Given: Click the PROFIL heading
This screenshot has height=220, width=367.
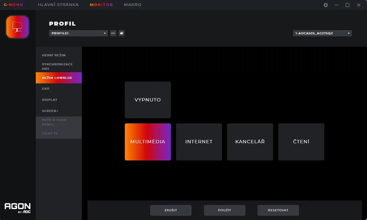Looking at the screenshot, I should [63, 24].
